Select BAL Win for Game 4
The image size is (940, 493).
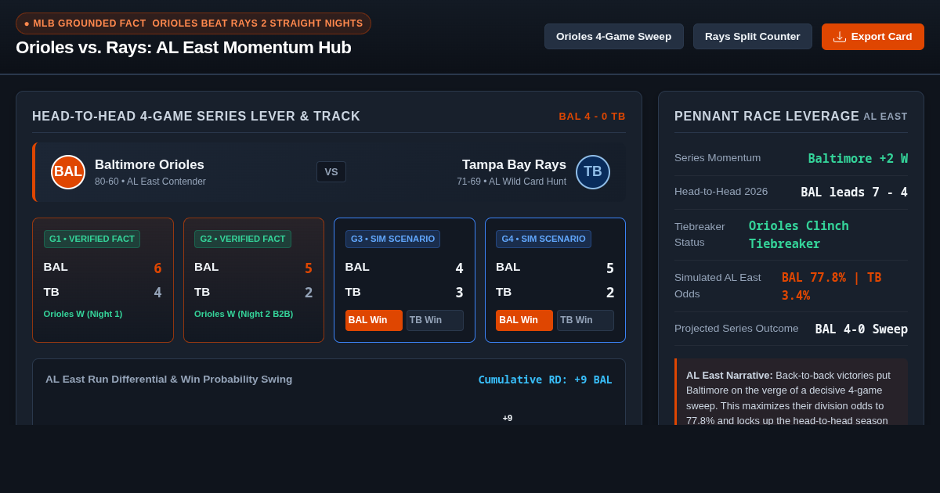click(x=524, y=320)
